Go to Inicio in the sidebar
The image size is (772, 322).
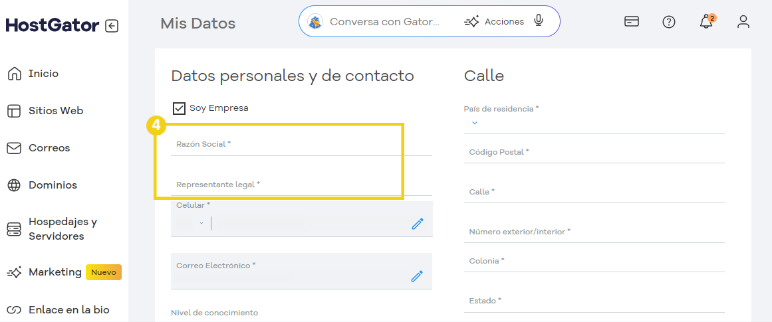coord(43,74)
